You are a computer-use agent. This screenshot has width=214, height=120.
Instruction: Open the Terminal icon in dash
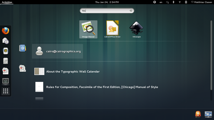coord(6,81)
